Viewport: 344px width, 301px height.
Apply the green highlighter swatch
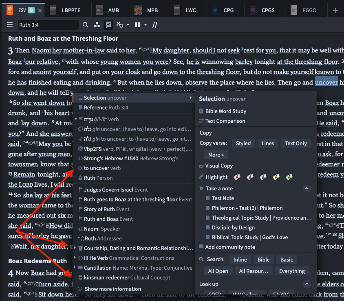[289, 177]
